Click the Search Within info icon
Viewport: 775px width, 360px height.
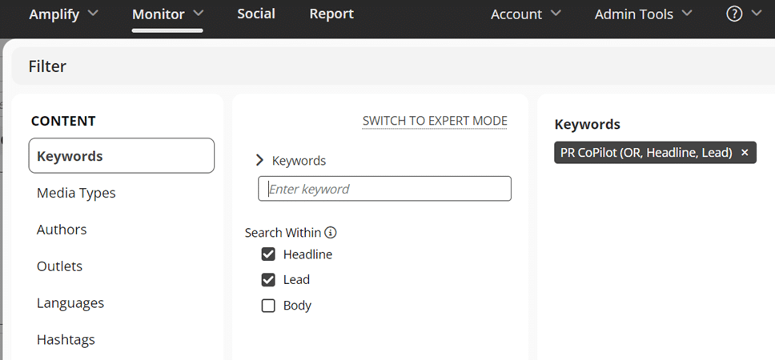(x=331, y=233)
